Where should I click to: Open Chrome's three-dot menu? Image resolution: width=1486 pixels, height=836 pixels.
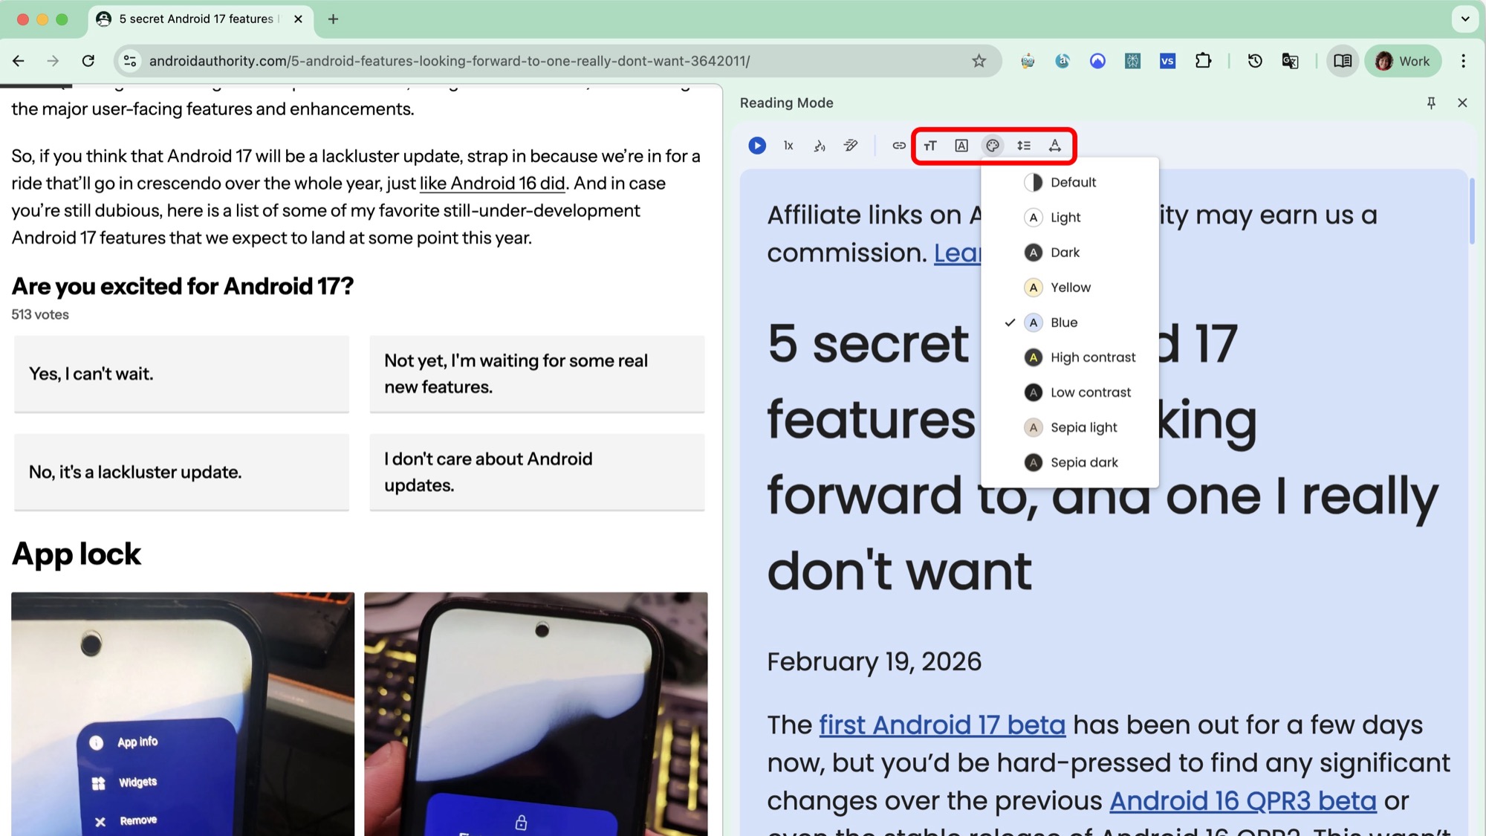click(x=1462, y=61)
